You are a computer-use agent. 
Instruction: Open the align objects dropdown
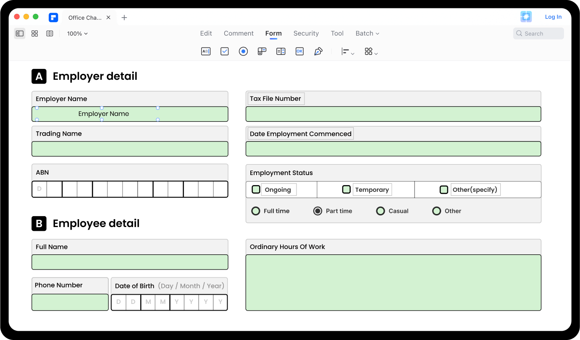tap(348, 52)
